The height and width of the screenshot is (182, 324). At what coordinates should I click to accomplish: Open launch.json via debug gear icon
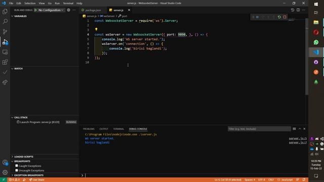click(68, 10)
